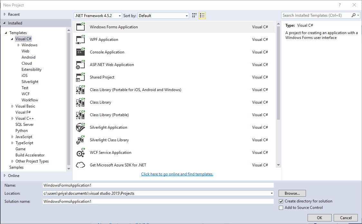Screen dimensions: 362x224
Task: Select Web under Visual C#
Action: (25, 51)
